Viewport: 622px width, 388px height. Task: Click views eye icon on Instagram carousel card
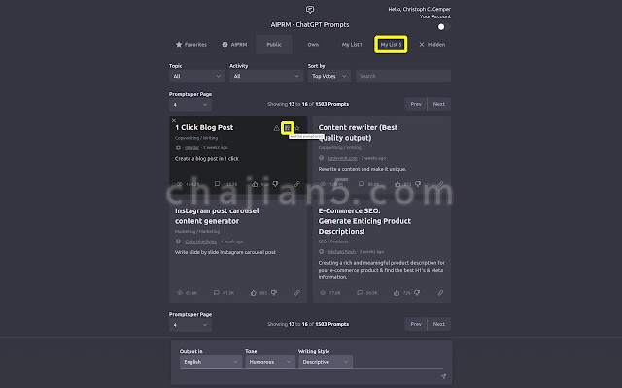179,293
